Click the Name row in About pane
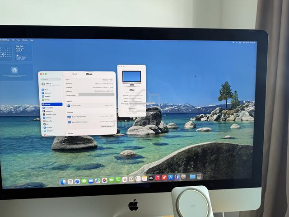The image size is (289, 217). 89,80
